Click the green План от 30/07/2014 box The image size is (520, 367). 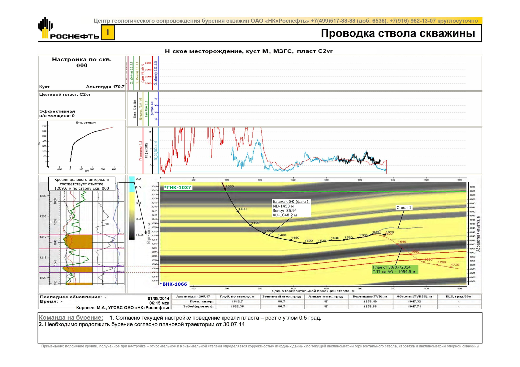click(395, 270)
